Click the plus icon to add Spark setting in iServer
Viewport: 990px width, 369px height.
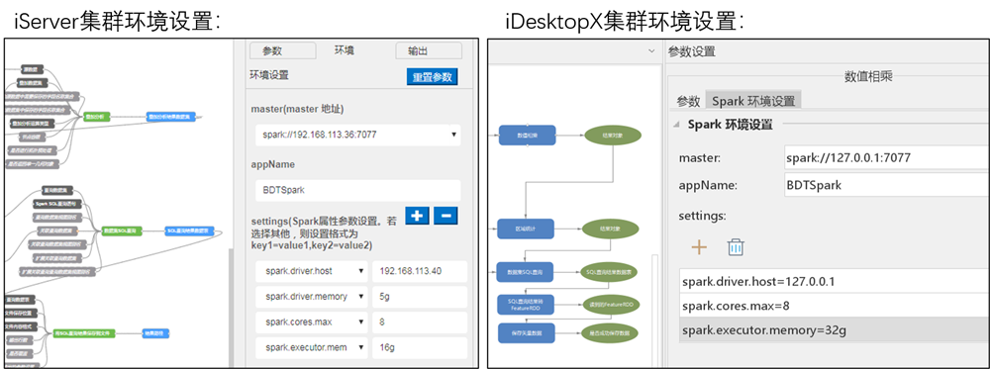coord(417,216)
